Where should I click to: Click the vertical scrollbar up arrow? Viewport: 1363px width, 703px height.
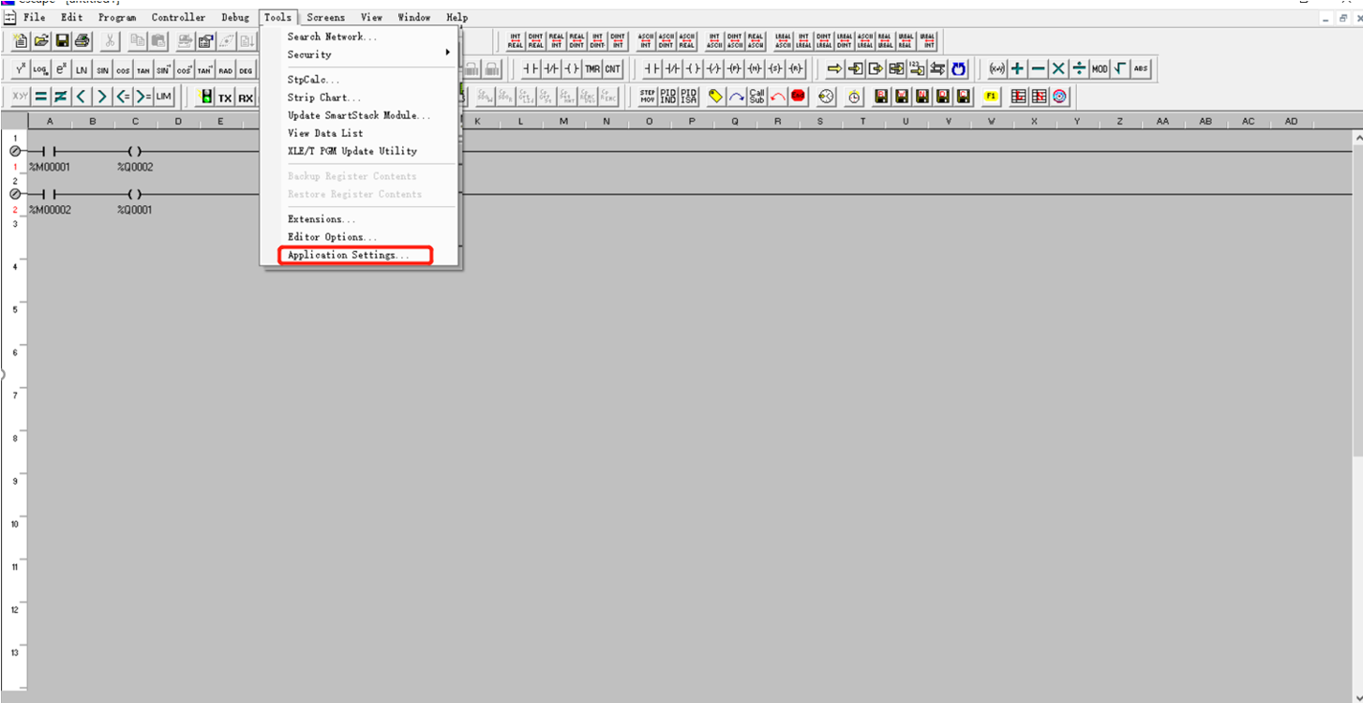click(x=1357, y=137)
